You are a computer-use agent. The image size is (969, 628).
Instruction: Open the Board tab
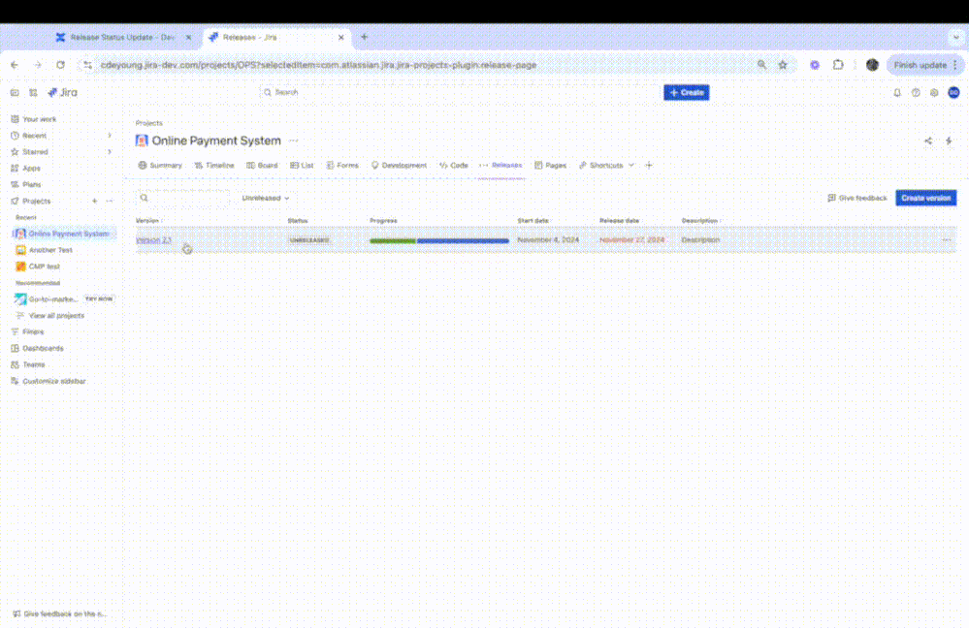pyautogui.click(x=260, y=165)
